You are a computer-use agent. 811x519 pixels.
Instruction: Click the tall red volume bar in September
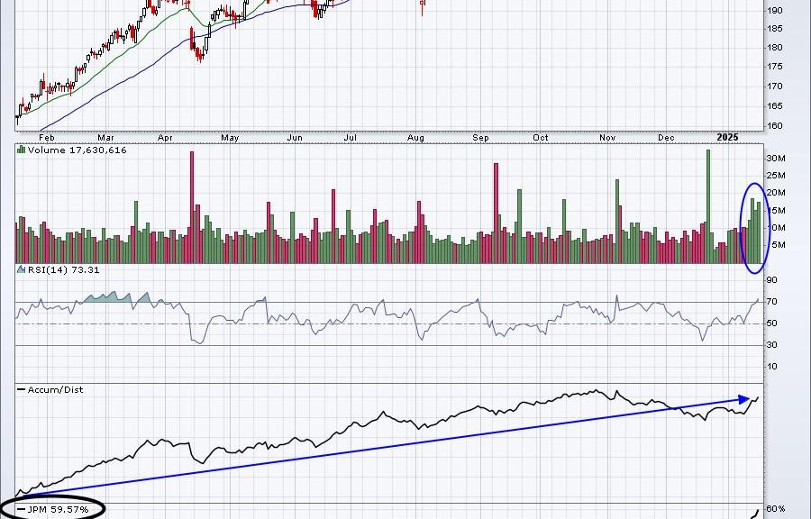496,213
